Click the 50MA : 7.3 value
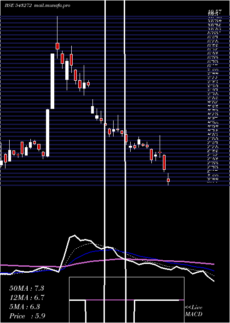The image size is (230, 323). pyautogui.click(x=27, y=288)
